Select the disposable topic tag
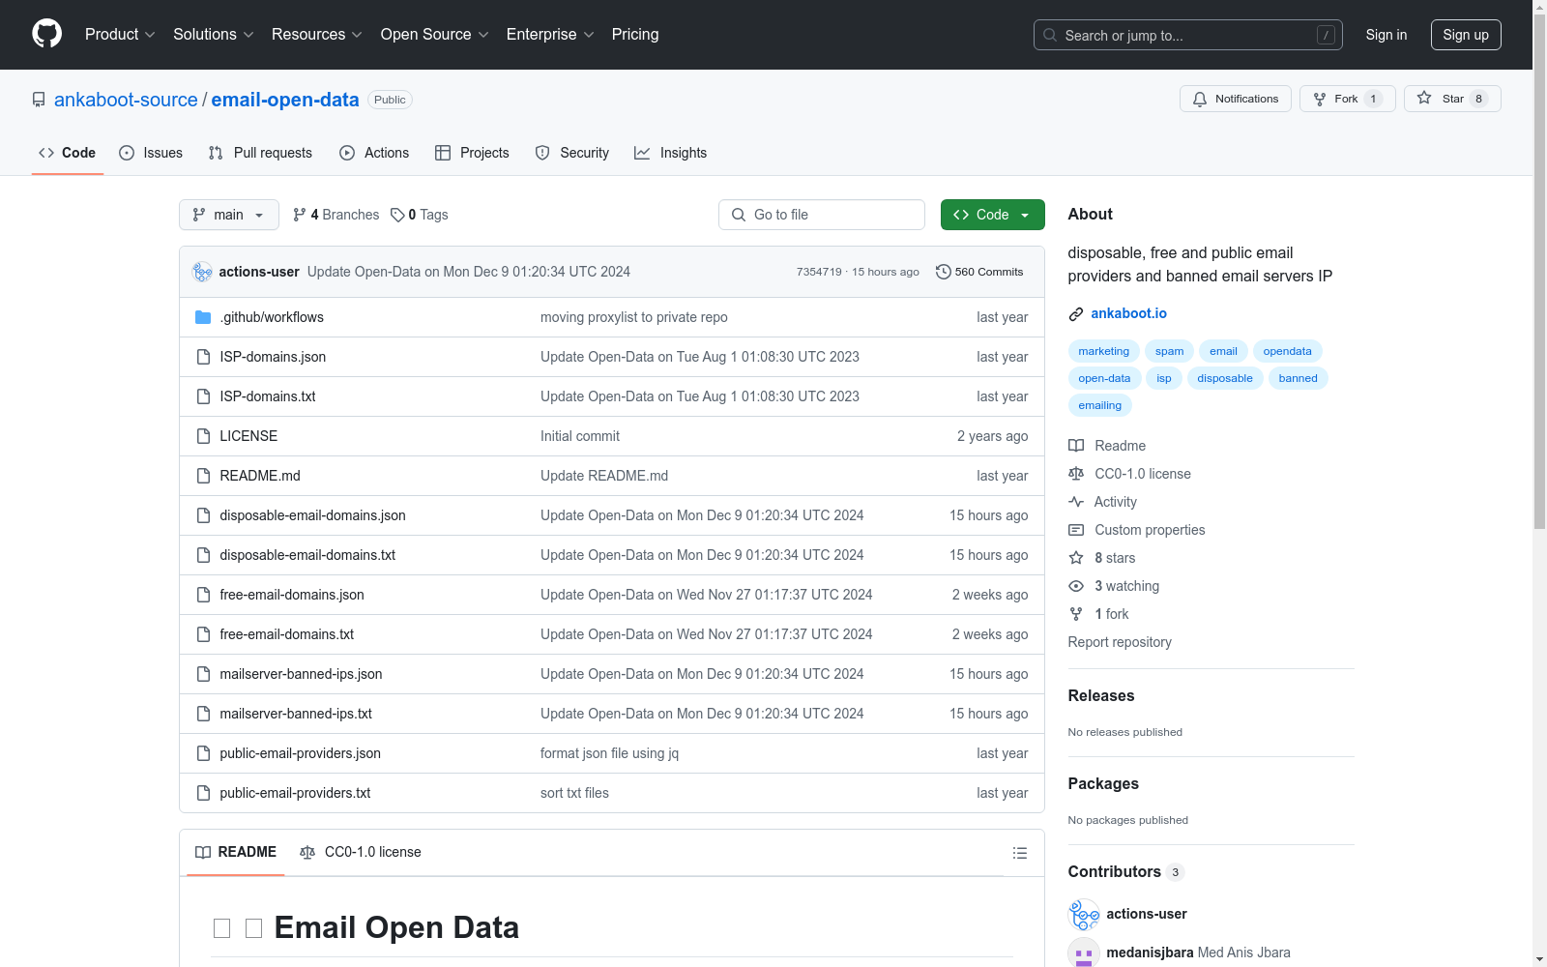1547x967 pixels. [x=1225, y=378]
